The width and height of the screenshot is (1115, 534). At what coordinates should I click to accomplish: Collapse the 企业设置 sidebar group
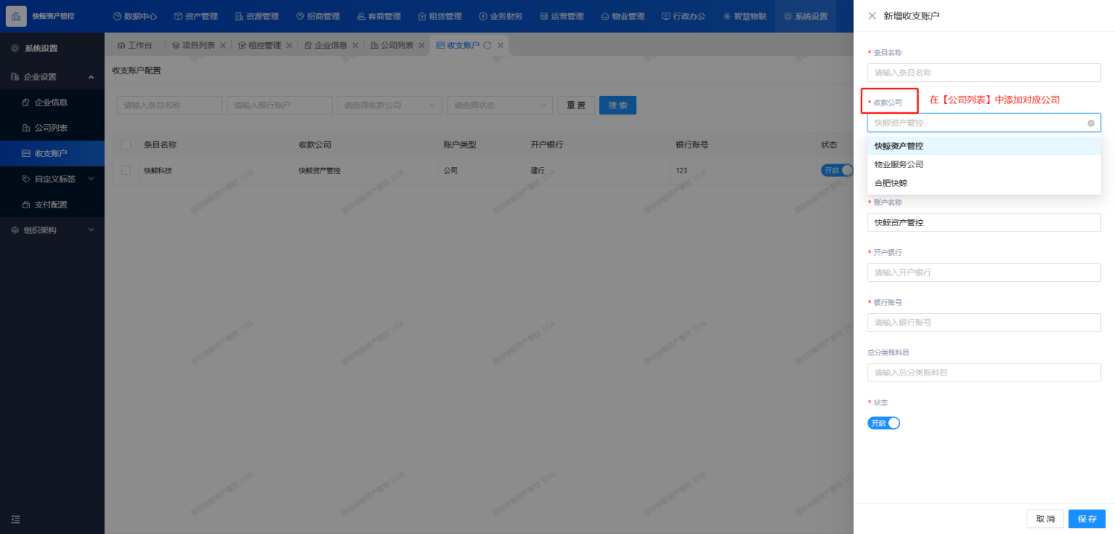pyautogui.click(x=52, y=77)
